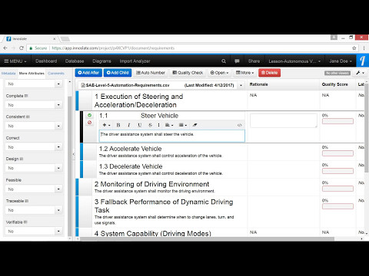Open the Traceable attribute dropdown
369x276 pixels.
tap(34, 210)
